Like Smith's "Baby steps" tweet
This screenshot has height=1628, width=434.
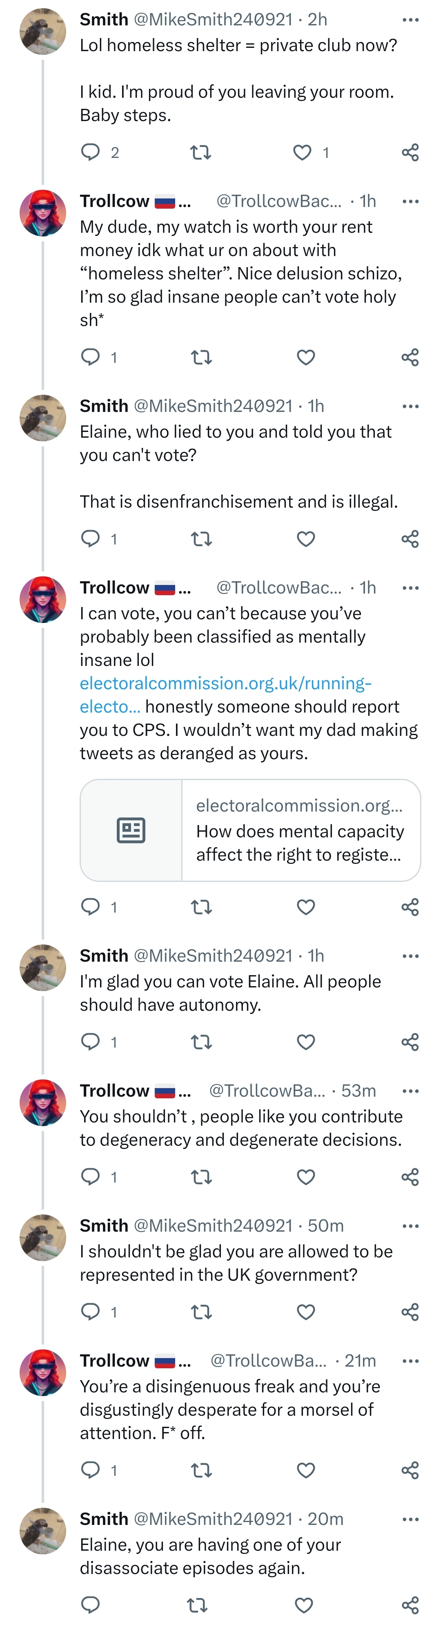click(x=303, y=152)
